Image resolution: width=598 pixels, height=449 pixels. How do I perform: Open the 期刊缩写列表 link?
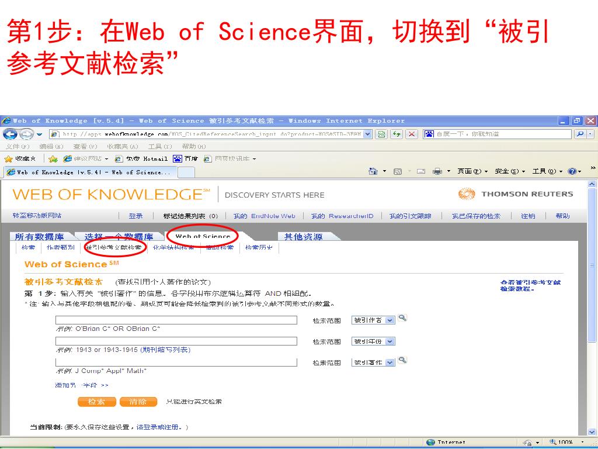click(x=165, y=350)
